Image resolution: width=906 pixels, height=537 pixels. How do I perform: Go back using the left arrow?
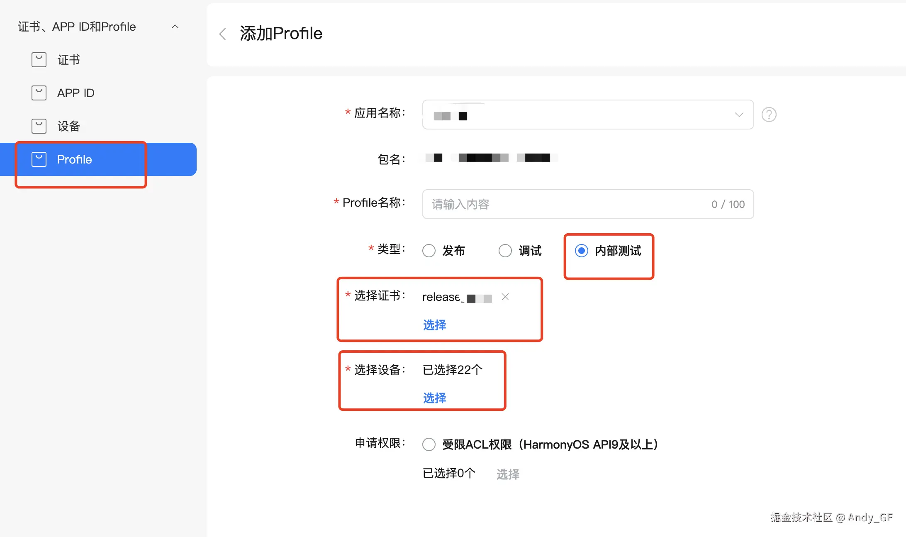(x=223, y=34)
